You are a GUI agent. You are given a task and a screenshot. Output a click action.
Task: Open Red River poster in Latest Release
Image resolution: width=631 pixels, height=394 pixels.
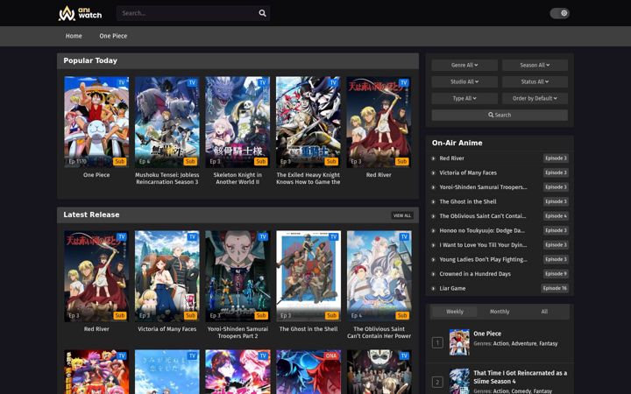[96, 276]
